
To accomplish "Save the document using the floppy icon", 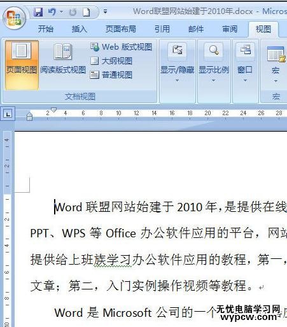I will pyautogui.click(x=38, y=12).
